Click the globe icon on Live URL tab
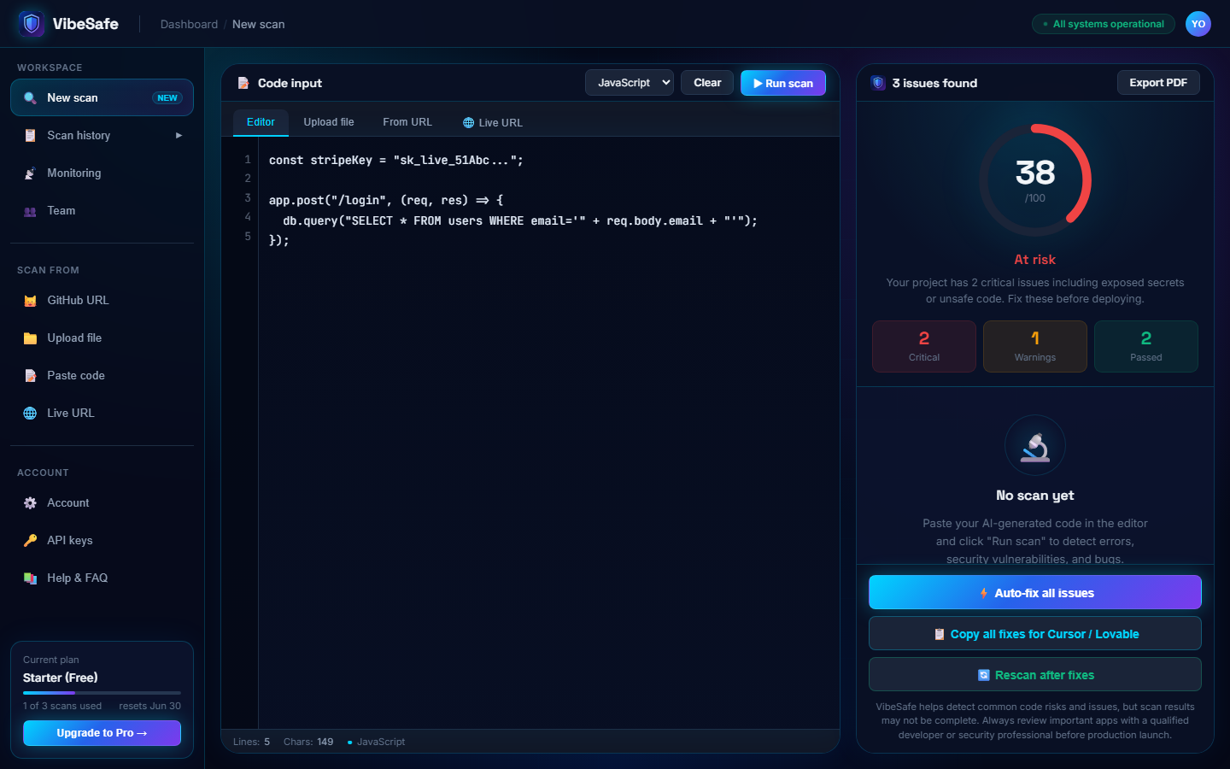 tap(468, 123)
